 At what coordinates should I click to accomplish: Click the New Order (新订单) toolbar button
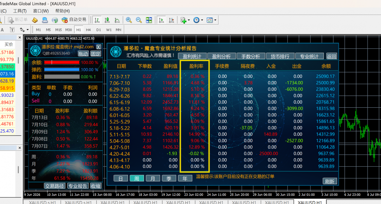[x=18, y=20]
